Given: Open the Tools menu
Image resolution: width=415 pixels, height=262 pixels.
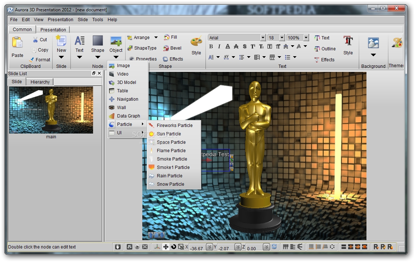Looking at the screenshot, I should (98, 20).
